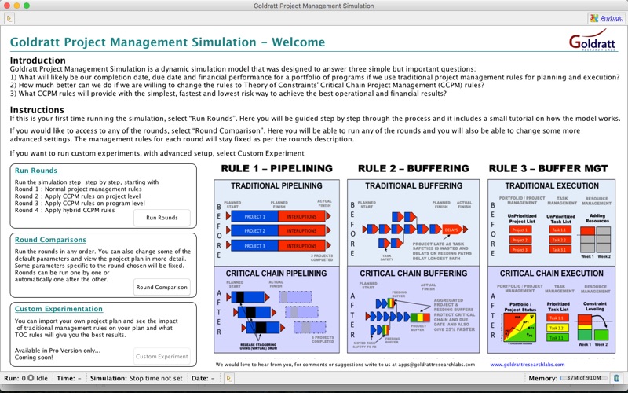The image size is (628, 393).
Task: Click the red Project 1 box in Unprioritized Project List
Action: tap(520, 230)
